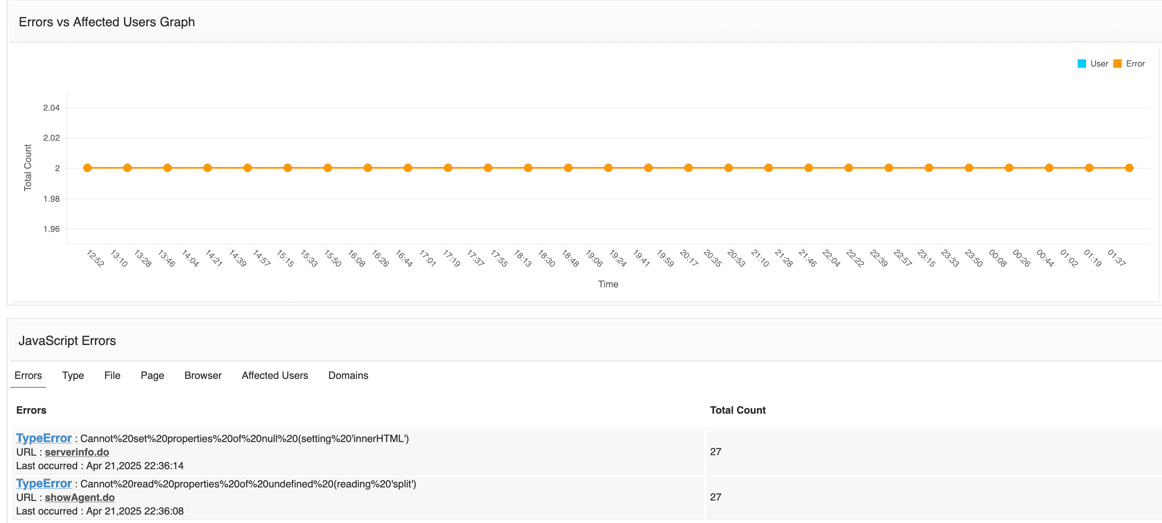Click the 27 count of the serverinfo.do row
Viewport: 1162px width, 523px height.
point(715,452)
